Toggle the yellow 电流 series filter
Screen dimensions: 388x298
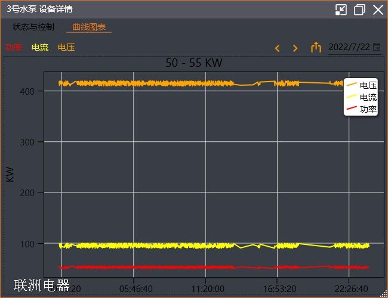(x=40, y=48)
